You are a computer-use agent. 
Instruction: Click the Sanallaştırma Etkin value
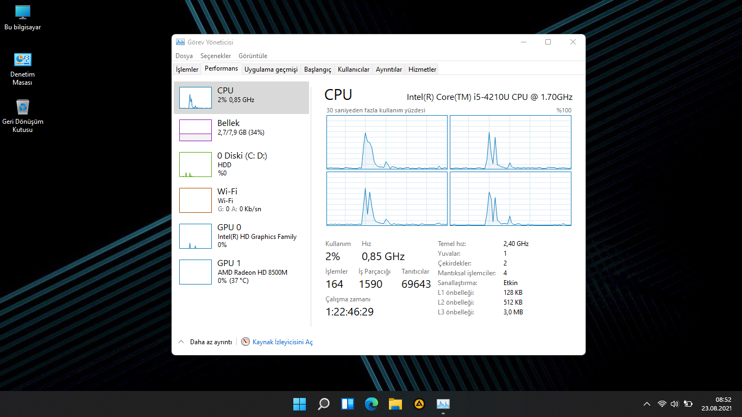click(x=511, y=283)
